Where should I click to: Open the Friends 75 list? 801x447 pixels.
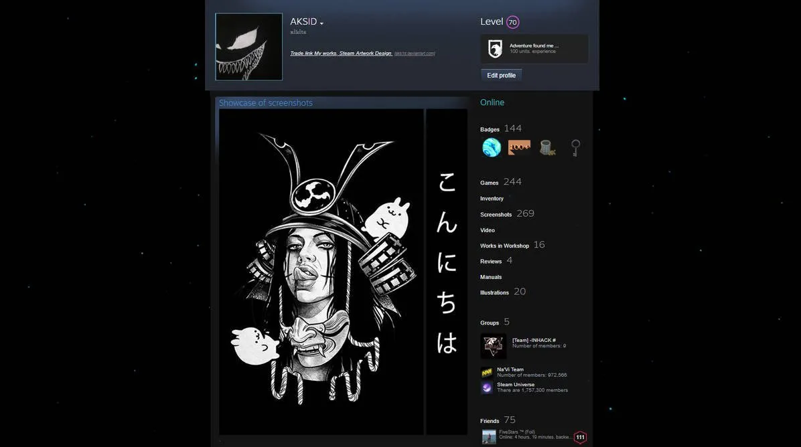click(498, 420)
